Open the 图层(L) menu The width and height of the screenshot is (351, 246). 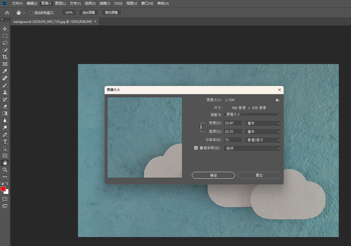60,4
